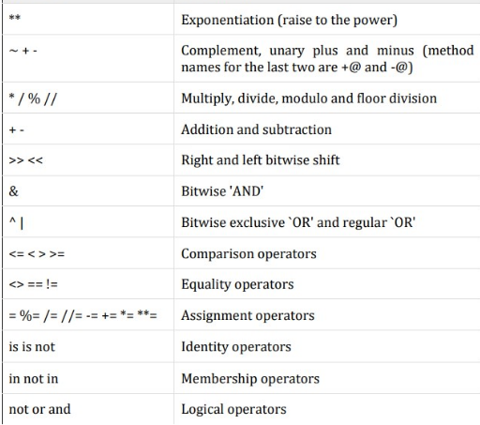Select the 'Comparison operators' description
The height and width of the screenshot is (425, 480).
pos(248,253)
